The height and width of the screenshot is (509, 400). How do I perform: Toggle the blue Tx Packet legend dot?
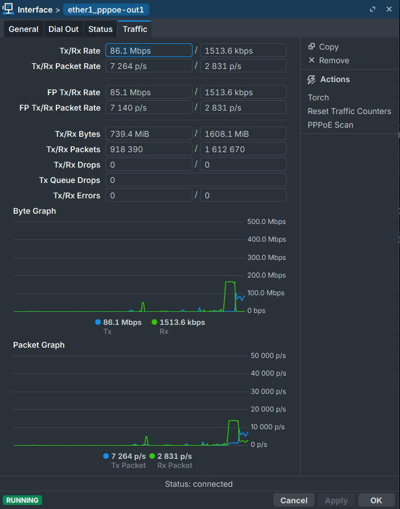tap(106, 456)
